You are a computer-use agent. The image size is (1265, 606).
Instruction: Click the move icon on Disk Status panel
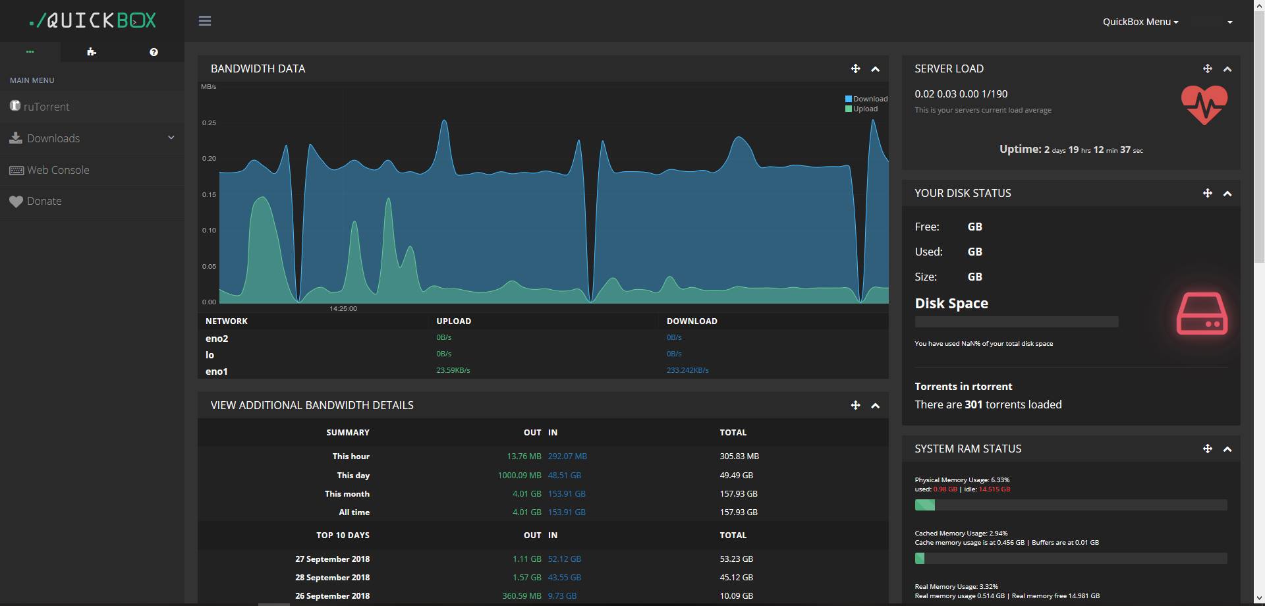coord(1207,193)
